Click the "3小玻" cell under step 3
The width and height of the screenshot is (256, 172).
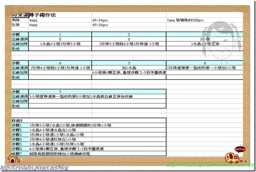point(205,39)
